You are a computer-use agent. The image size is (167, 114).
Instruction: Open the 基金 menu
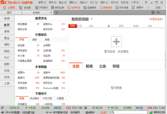tap(63, 2)
